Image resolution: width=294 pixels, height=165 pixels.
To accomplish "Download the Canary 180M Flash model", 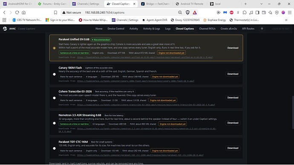I will 233,74.
